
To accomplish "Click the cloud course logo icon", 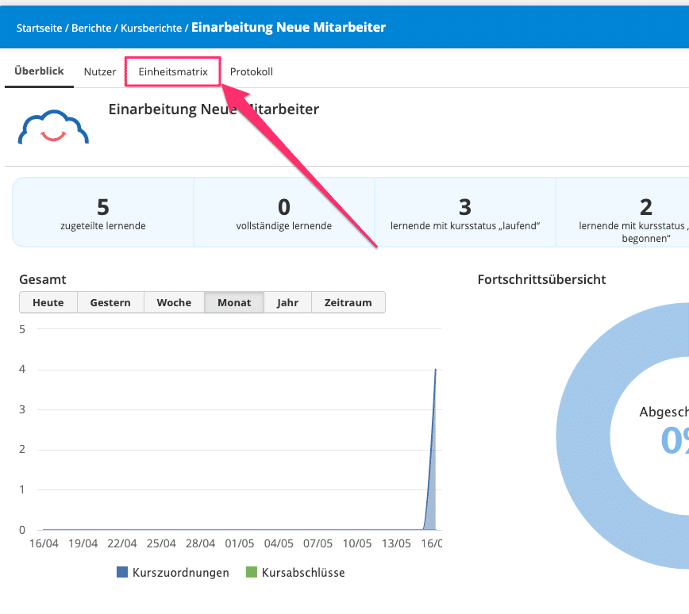I will point(53,127).
